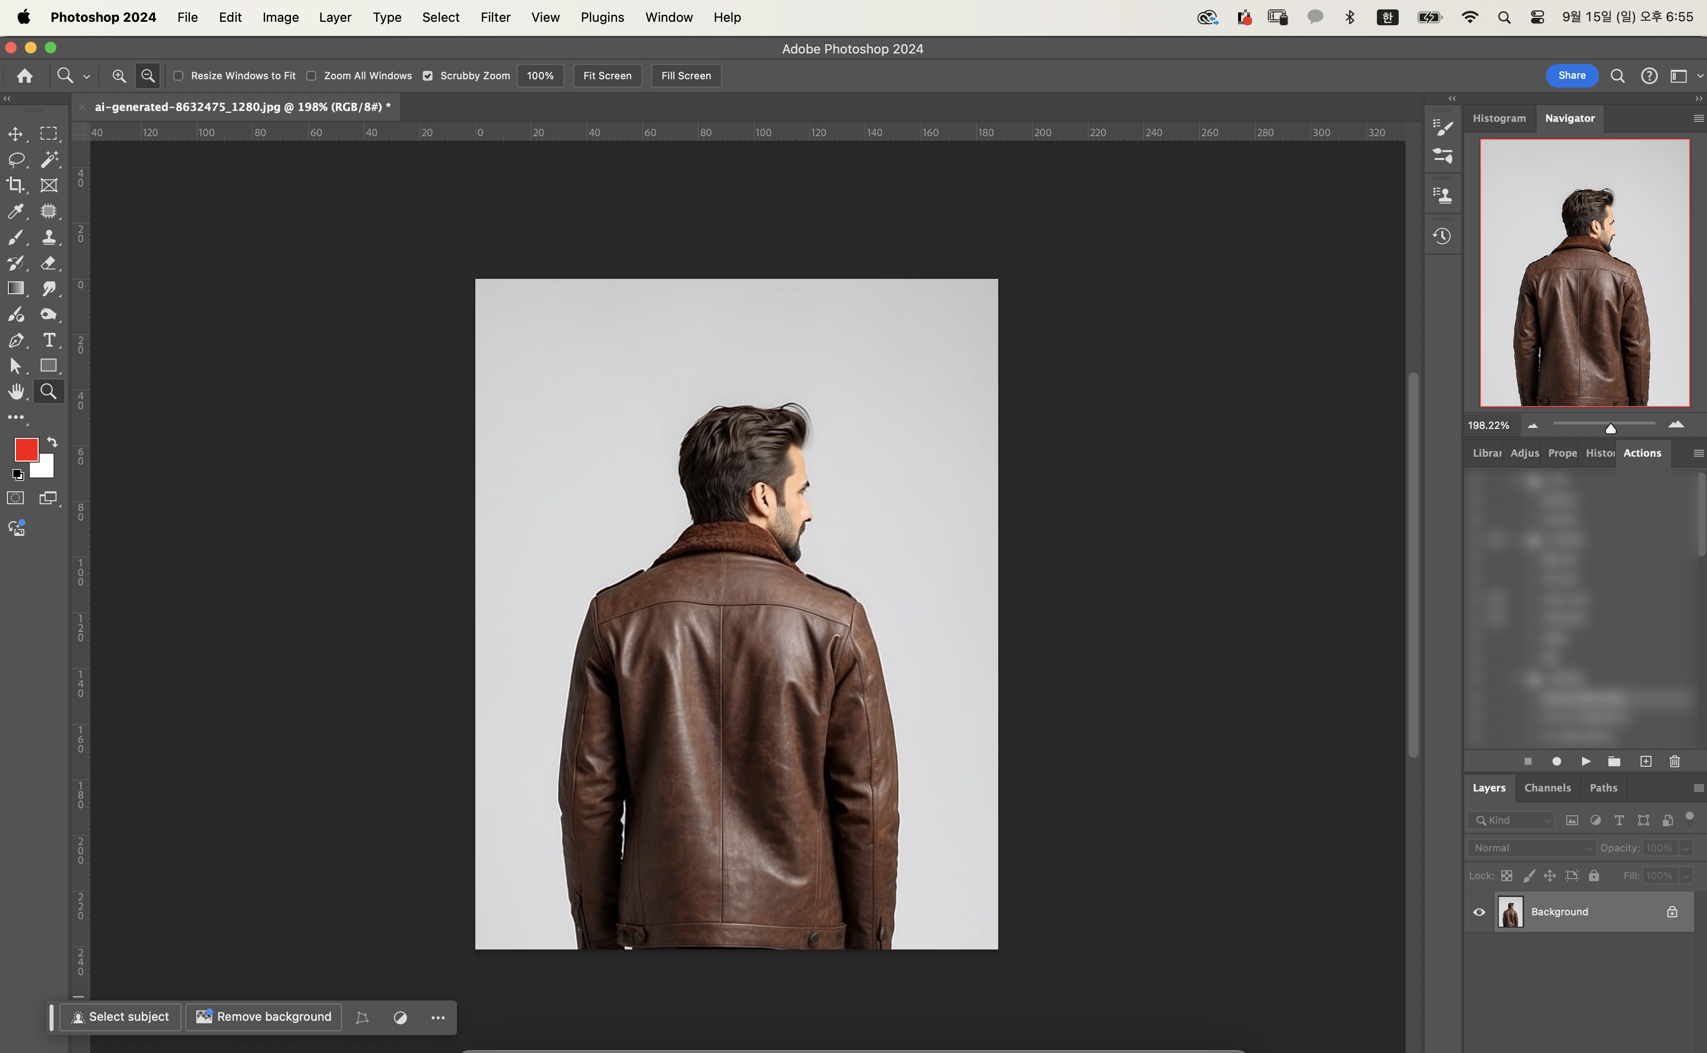Open the blend mode Normal dropdown
Screen dimensions: 1707x1053
tap(1532, 847)
